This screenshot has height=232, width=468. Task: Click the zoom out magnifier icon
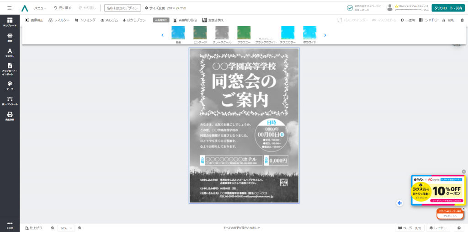(53, 228)
